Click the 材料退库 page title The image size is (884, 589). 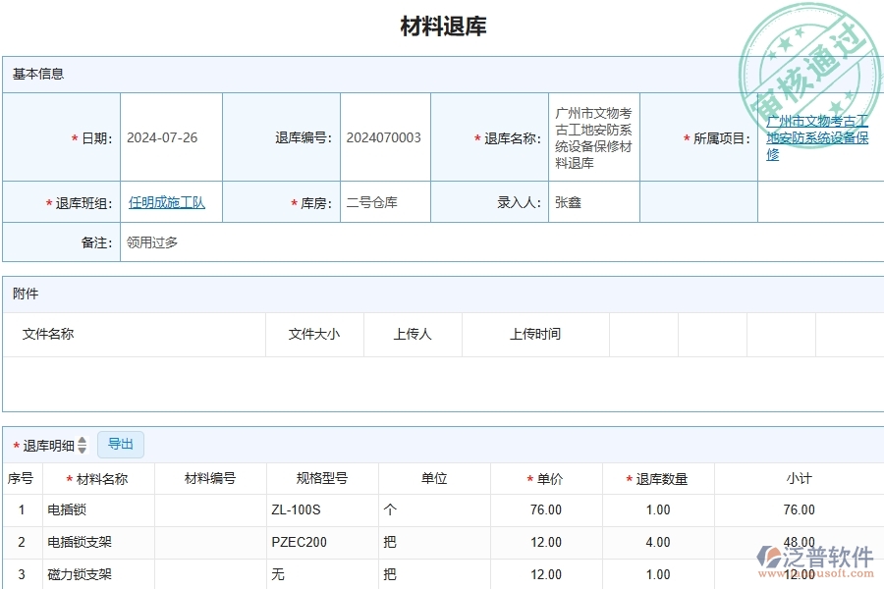pos(441,26)
